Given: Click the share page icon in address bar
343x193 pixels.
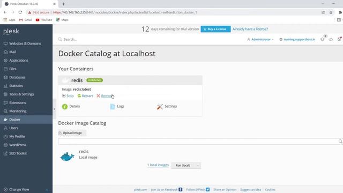Looking at the screenshot, I should 323,12.
